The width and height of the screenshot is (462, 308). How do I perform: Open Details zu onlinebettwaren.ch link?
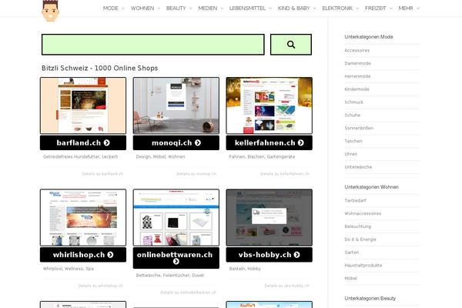(189, 293)
